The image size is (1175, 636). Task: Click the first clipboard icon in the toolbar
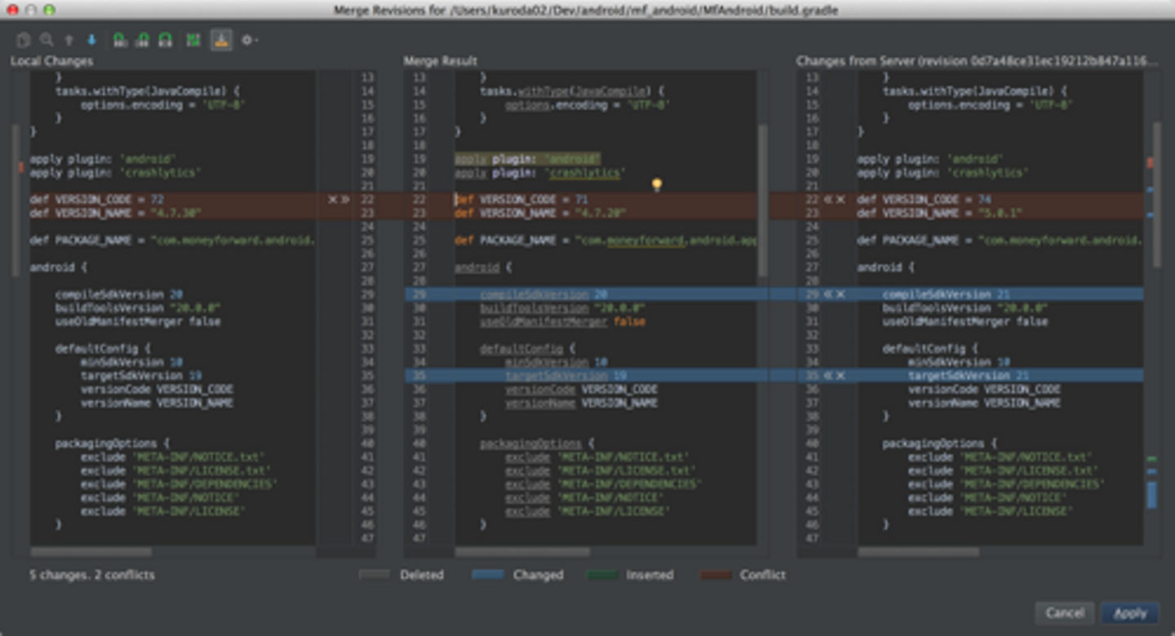point(24,39)
